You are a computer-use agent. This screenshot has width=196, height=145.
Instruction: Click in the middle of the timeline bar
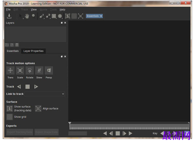pos(129,127)
